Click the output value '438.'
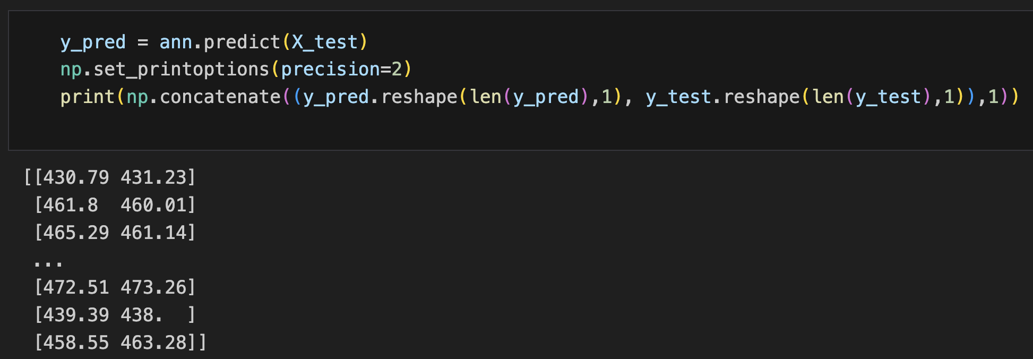This screenshot has width=1033, height=359. click(141, 315)
